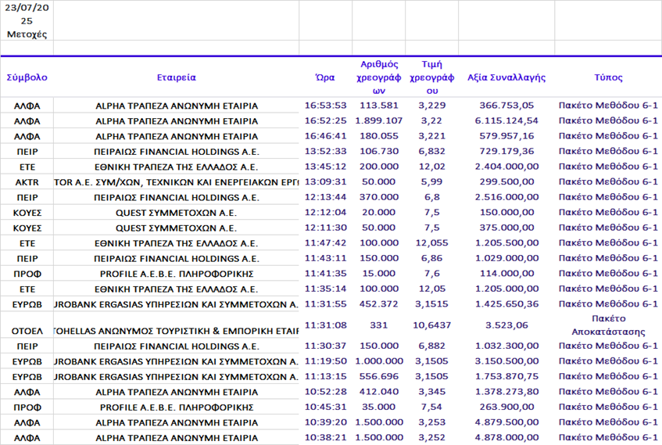The height and width of the screenshot is (445, 662).
Task: Click the Αξία Συναλλαγής column header
Action: 506,77
